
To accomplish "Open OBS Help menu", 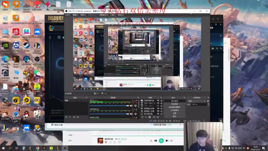I will coord(121,15).
